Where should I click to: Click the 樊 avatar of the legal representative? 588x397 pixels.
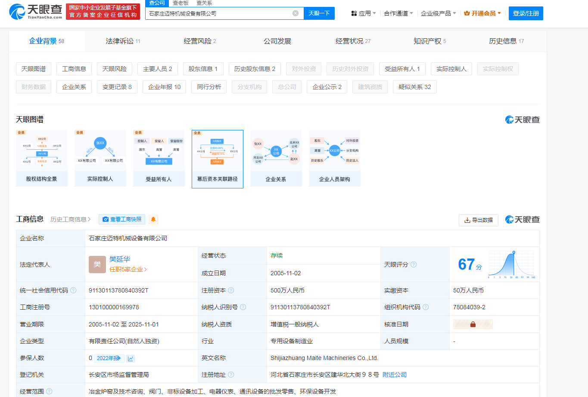(97, 265)
